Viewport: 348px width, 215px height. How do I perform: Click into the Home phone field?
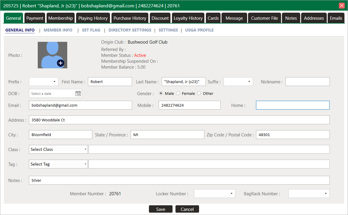pyautogui.click(x=293, y=105)
